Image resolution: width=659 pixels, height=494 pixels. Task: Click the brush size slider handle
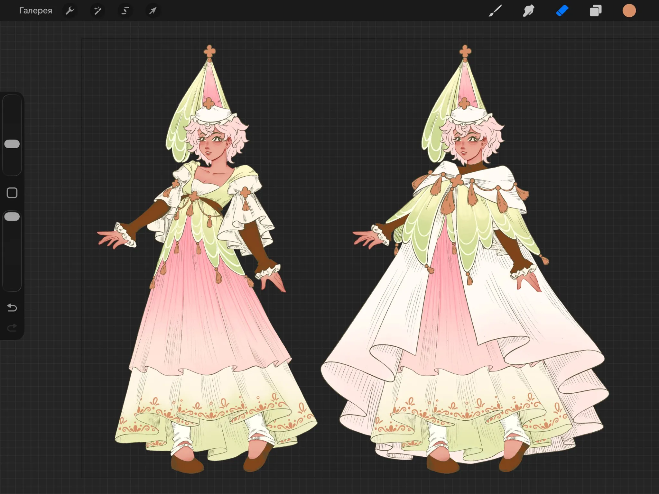click(x=12, y=144)
